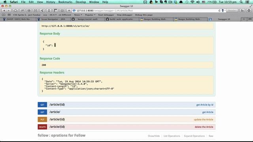Click the battery 77% indicator
253x142 pixels.
[x=212, y=2]
